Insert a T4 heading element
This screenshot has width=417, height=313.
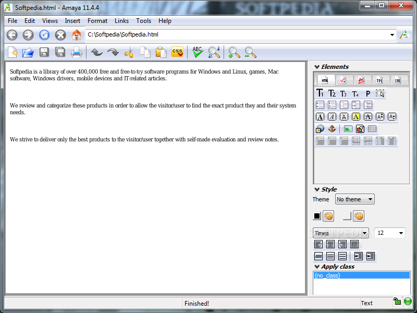click(355, 94)
